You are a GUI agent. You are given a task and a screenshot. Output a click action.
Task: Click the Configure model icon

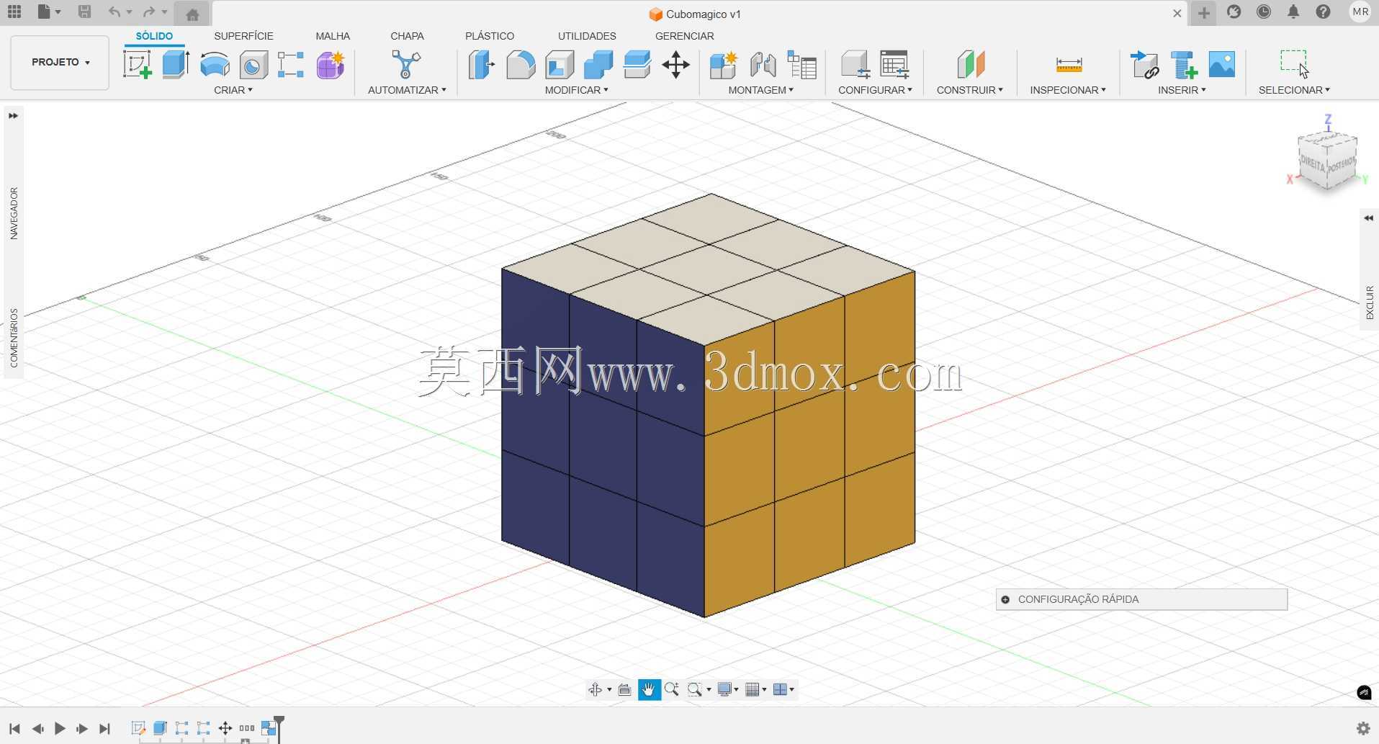855,65
